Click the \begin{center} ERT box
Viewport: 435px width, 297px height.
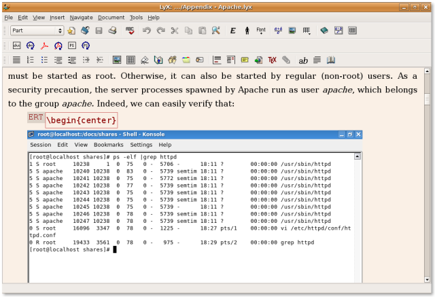tap(81, 121)
